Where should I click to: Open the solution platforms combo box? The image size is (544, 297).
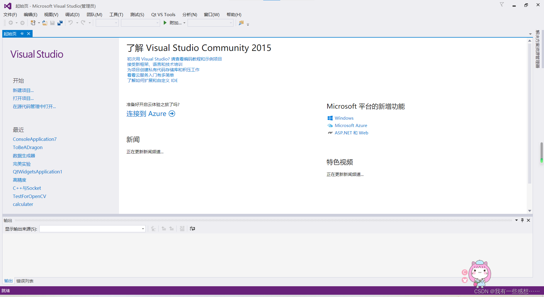point(141,23)
